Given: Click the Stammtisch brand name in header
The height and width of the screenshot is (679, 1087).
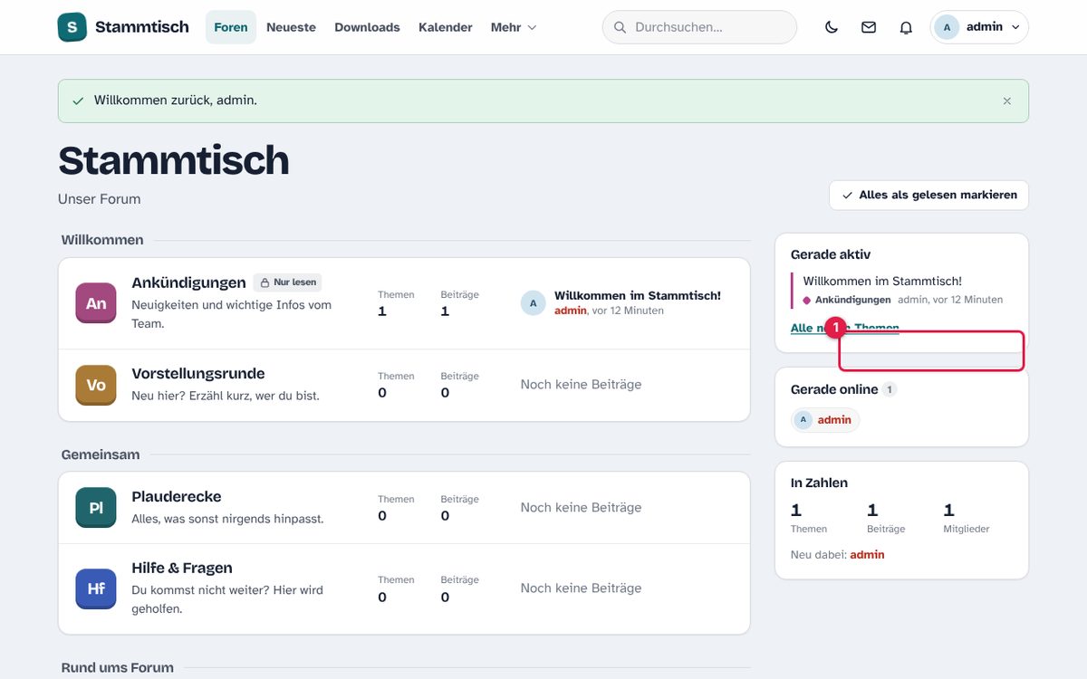Looking at the screenshot, I should pyautogui.click(x=142, y=27).
